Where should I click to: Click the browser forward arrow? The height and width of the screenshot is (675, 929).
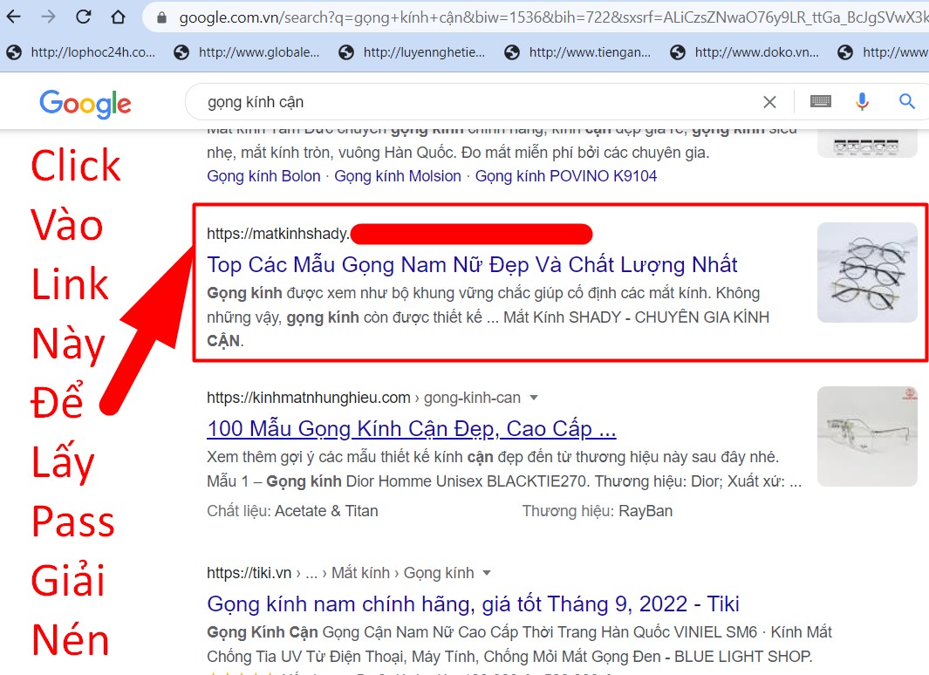[49, 17]
